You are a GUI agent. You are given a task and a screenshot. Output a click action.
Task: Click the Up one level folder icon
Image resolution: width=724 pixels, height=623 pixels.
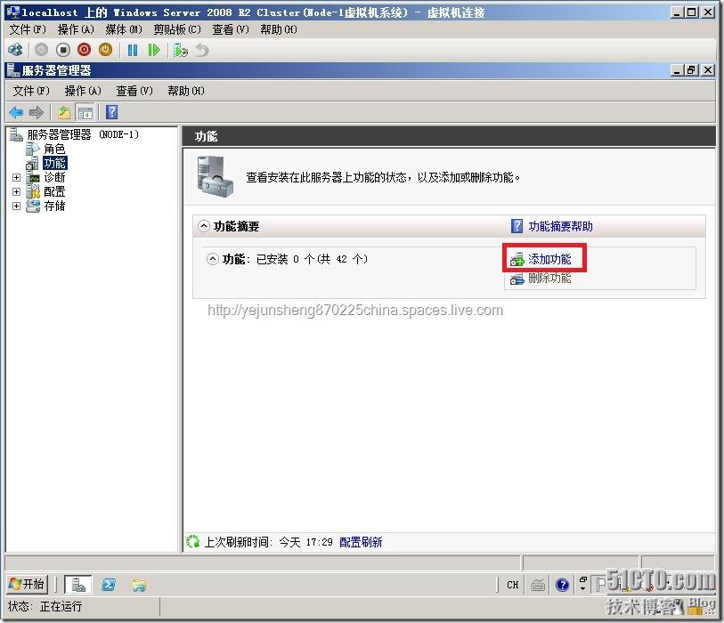[64, 112]
